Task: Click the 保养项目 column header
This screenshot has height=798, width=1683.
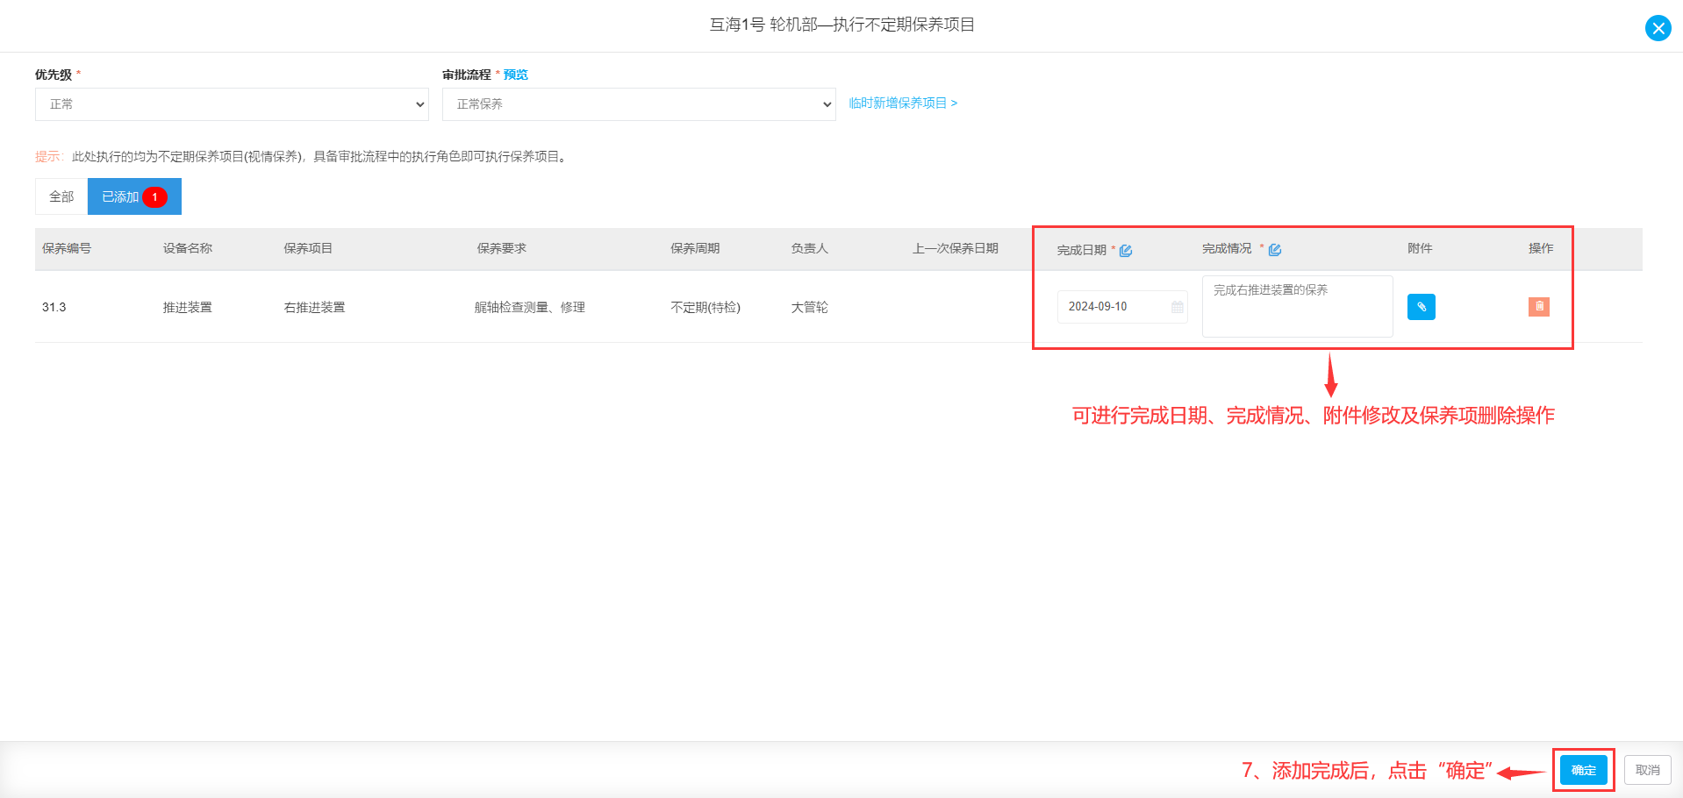Action: (308, 248)
